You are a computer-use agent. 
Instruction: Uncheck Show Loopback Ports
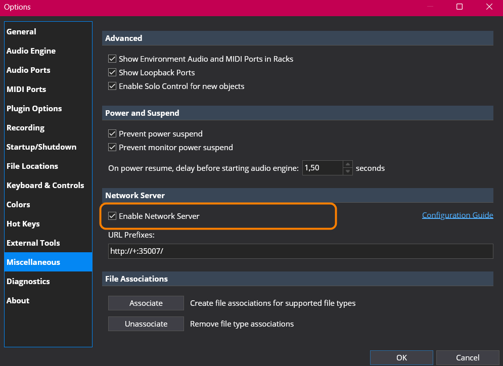[112, 72]
